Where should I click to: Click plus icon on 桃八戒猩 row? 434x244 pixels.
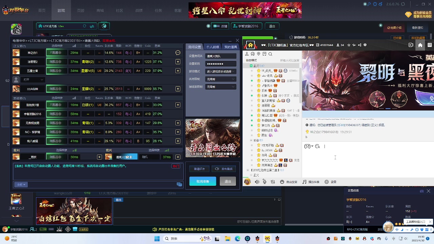click(178, 141)
